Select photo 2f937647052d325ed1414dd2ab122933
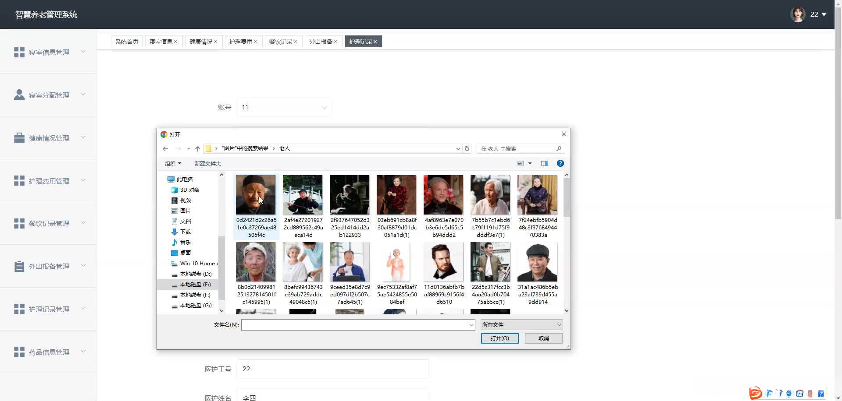This screenshot has height=401, width=842. pos(350,207)
